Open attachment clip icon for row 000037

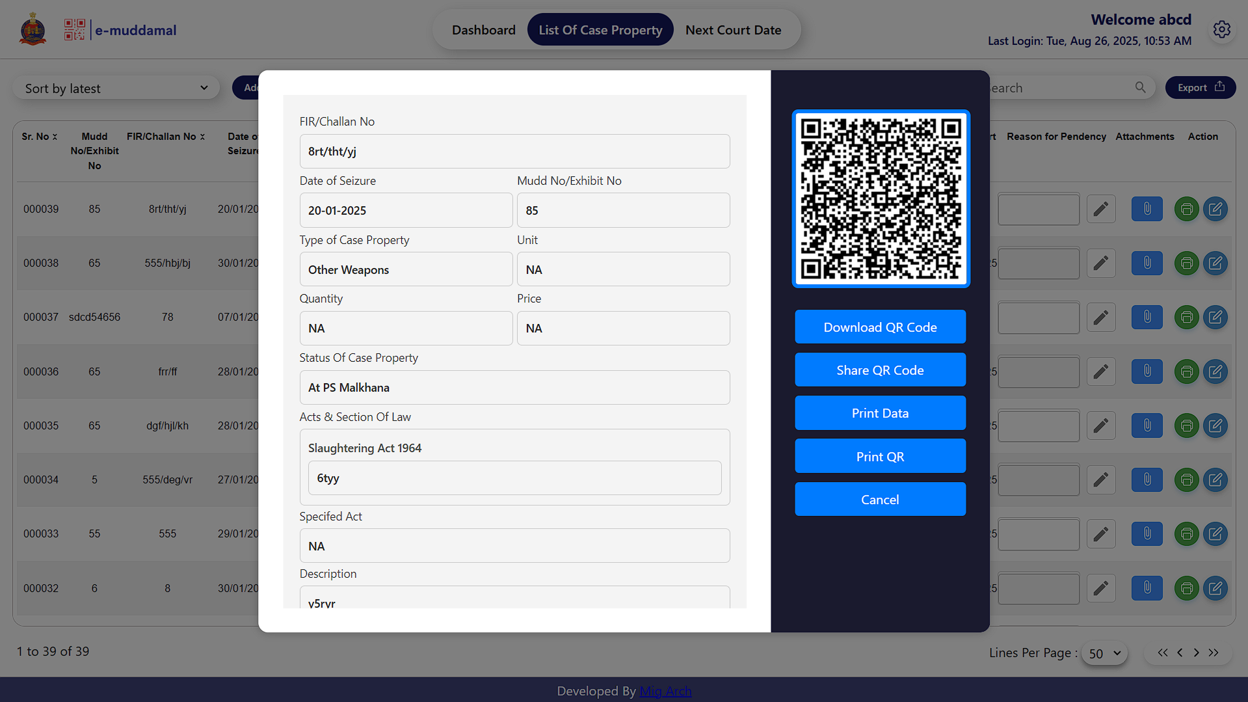(x=1147, y=317)
